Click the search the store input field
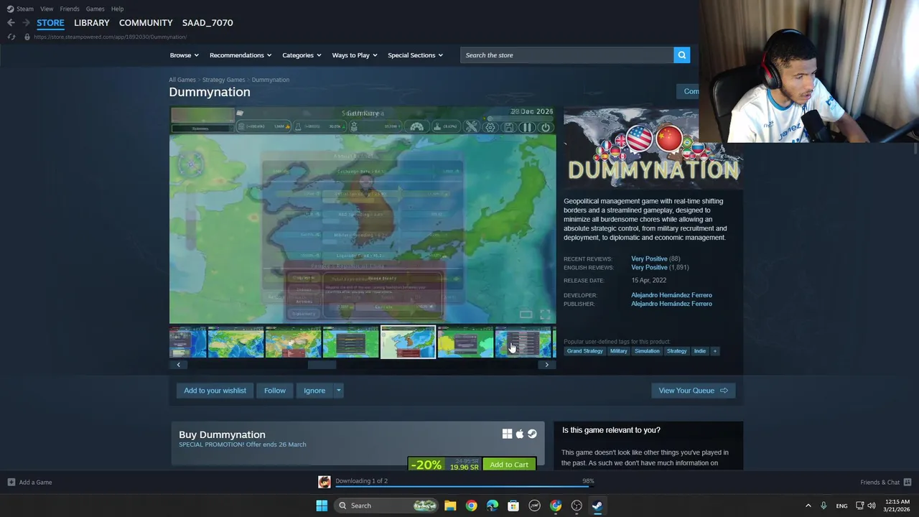919x517 pixels. 566,55
